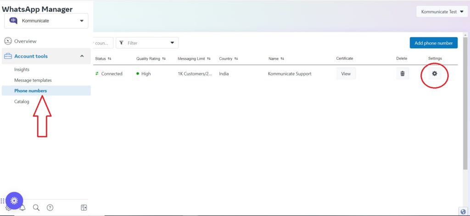Image resolution: width=470 pixels, height=216 pixels.
Task: Open Message templates page
Action: point(33,80)
